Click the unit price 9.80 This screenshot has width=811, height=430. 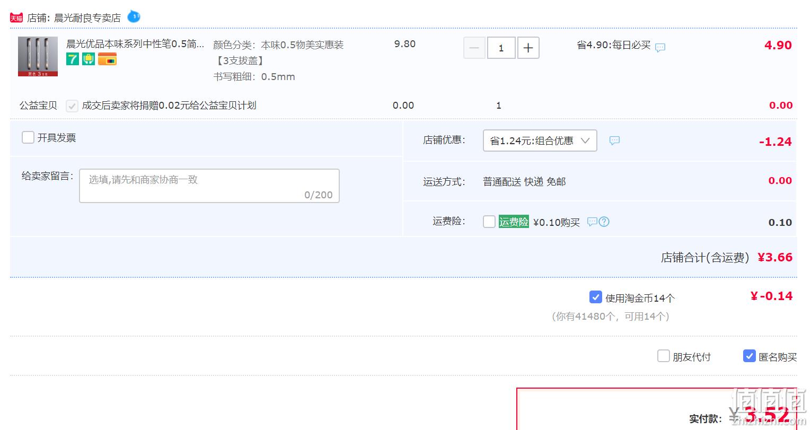pos(405,44)
